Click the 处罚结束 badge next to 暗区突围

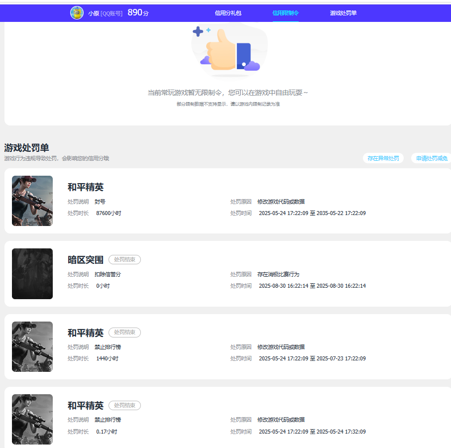click(124, 260)
